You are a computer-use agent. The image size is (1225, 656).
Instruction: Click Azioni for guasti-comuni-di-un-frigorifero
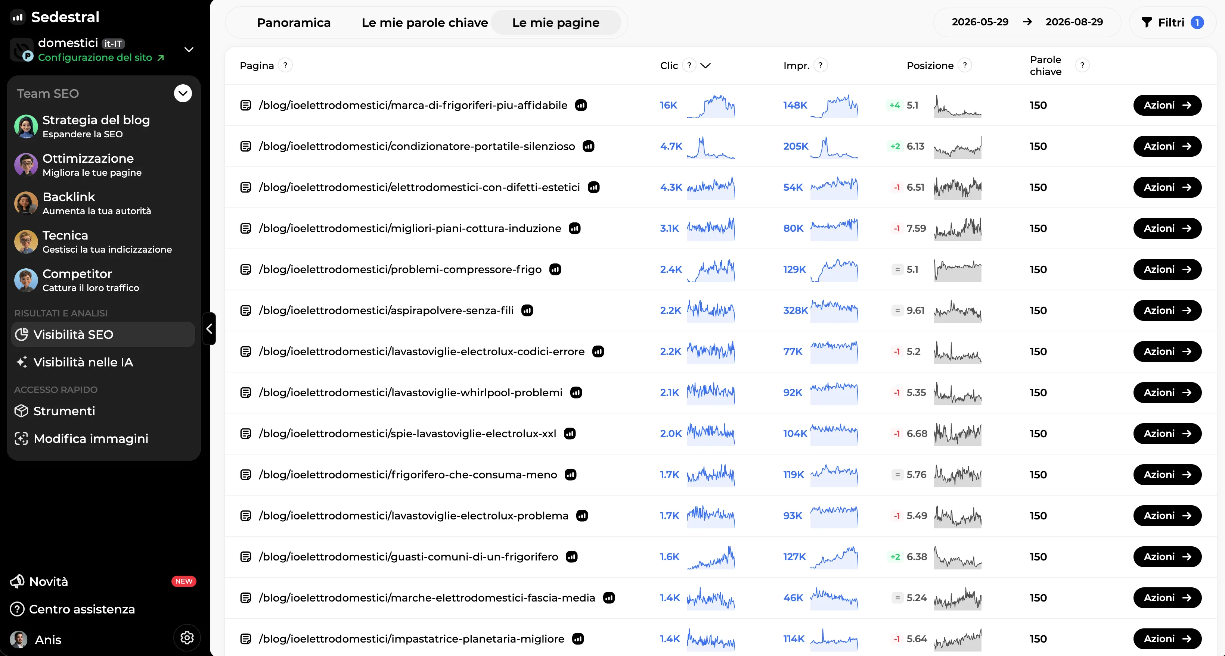1167,557
